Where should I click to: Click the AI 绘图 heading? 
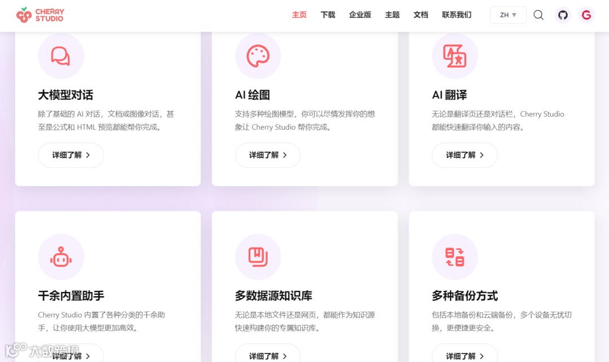(x=253, y=95)
